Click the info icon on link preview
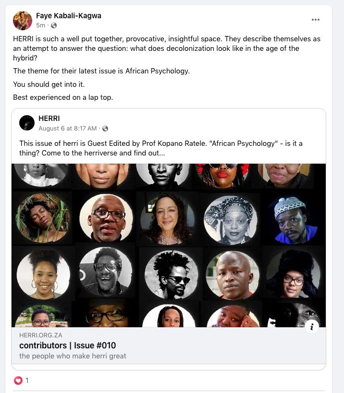Image resolution: width=344 pixels, height=393 pixels. pyautogui.click(x=312, y=327)
